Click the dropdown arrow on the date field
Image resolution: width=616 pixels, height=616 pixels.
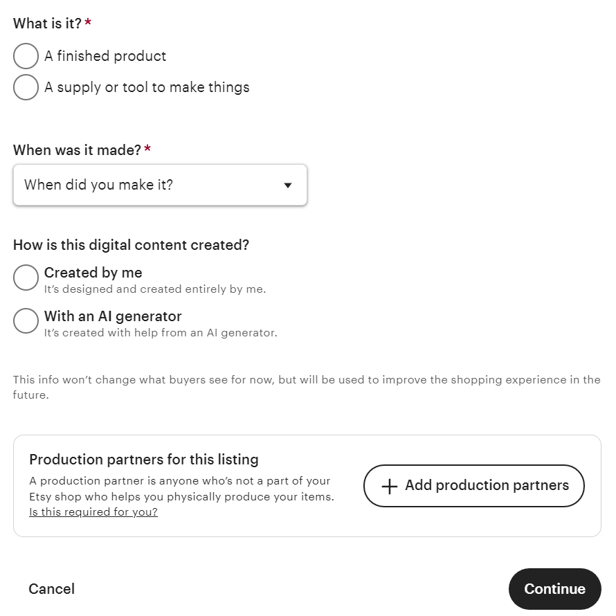click(288, 185)
